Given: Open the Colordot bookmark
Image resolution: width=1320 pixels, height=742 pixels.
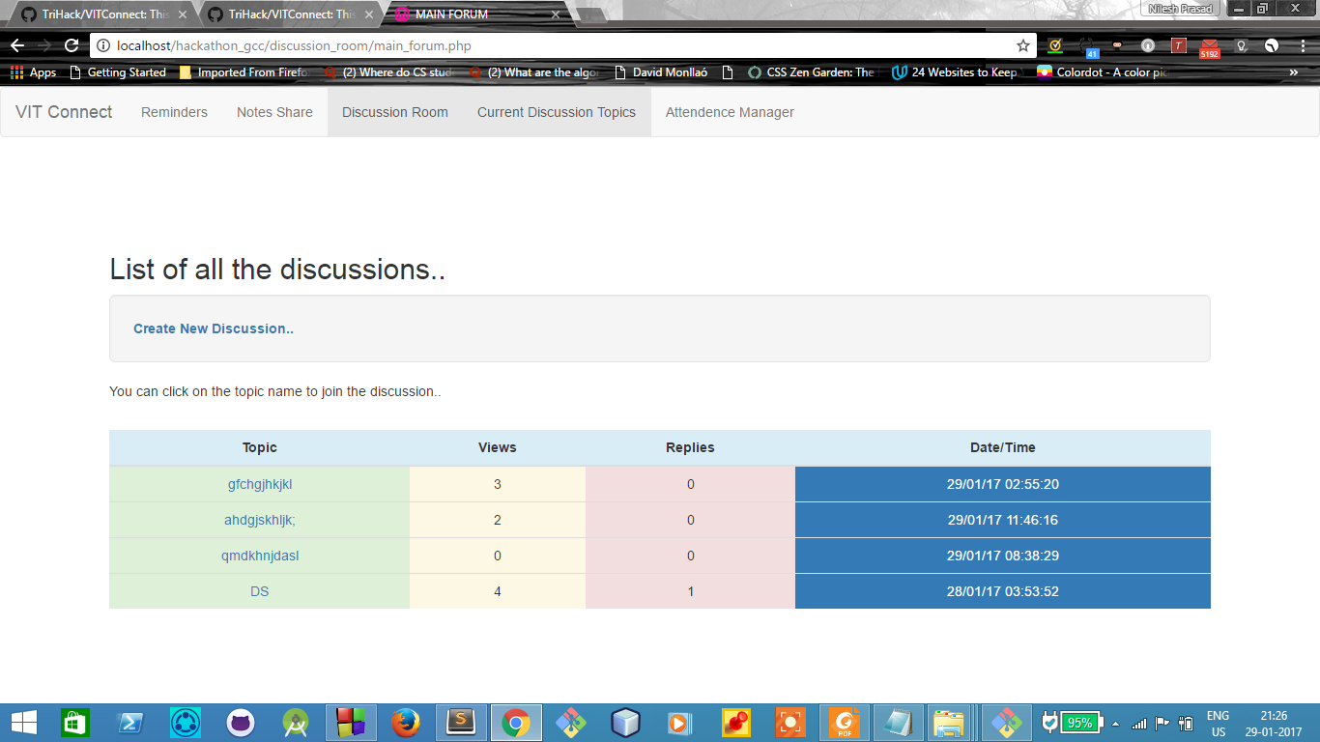Looking at the screenshot, I should point(1102,72).
